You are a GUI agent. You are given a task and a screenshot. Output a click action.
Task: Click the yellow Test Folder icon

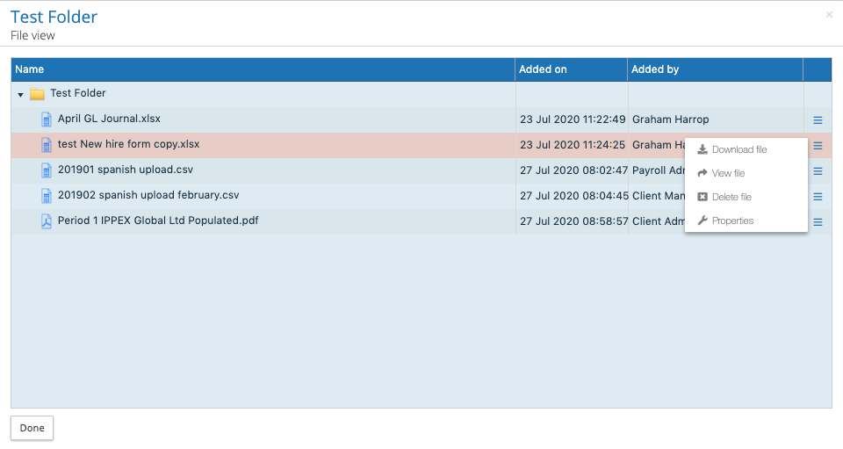click(37, 94)
